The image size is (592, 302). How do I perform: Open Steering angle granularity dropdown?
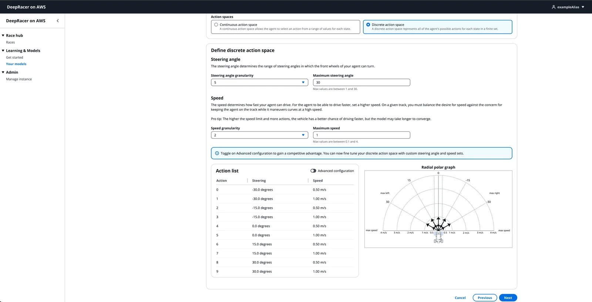259,83
